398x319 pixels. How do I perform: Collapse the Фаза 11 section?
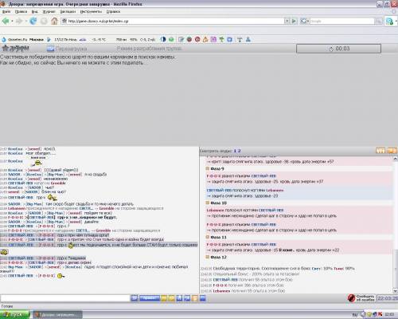[208, 237]
